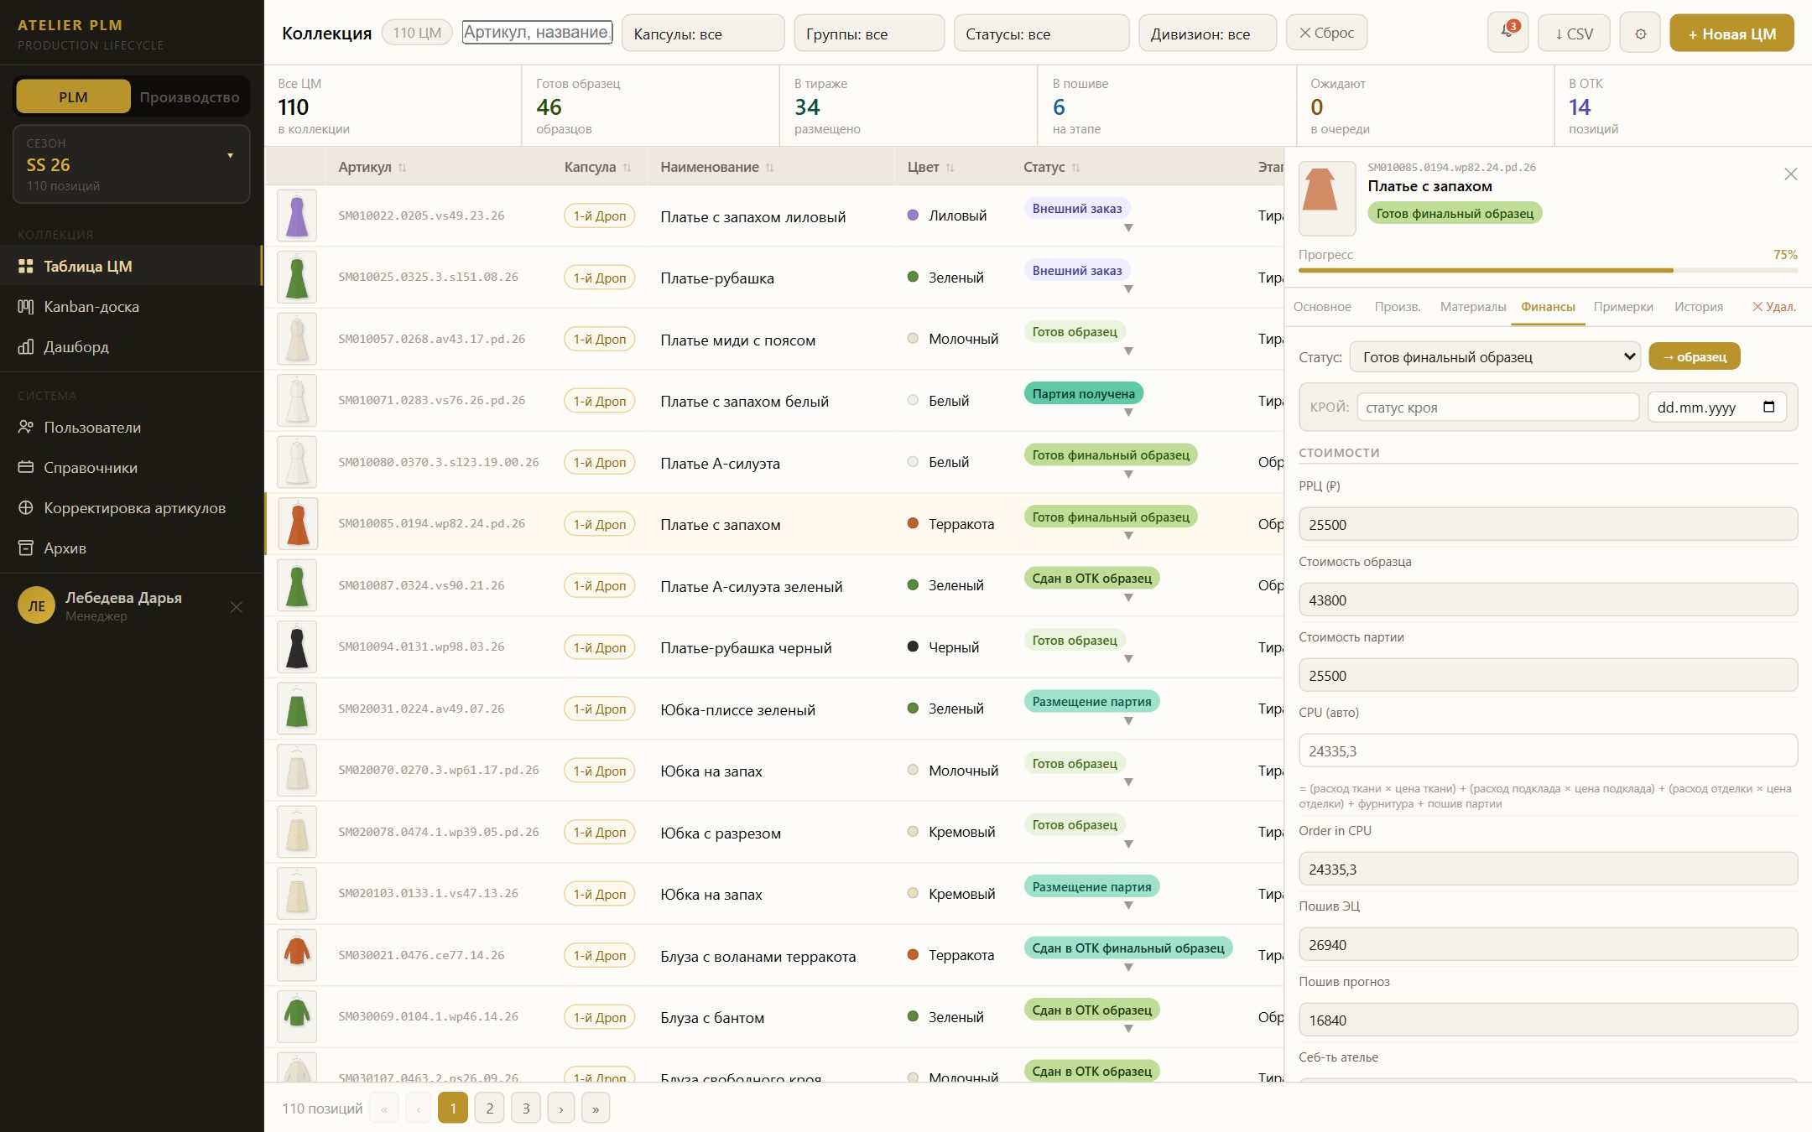This screenshot has height=1132, width=1812.
Task: Focus the Артикул, название search field
Action: 537,32
